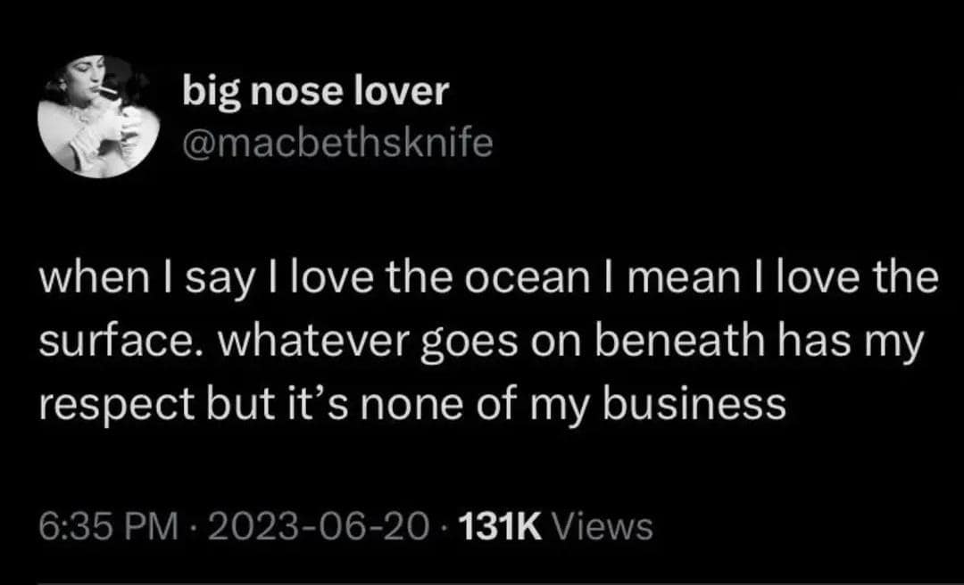
Task: Open the 'big nose lover' display name
Action: (x=313, y=91)
